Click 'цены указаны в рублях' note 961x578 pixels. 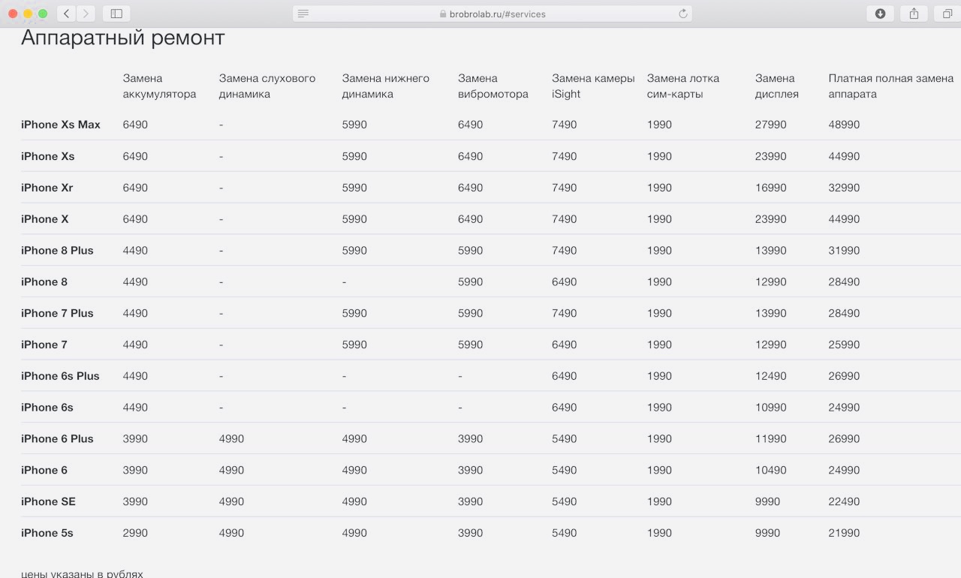[x=82, y=573]
